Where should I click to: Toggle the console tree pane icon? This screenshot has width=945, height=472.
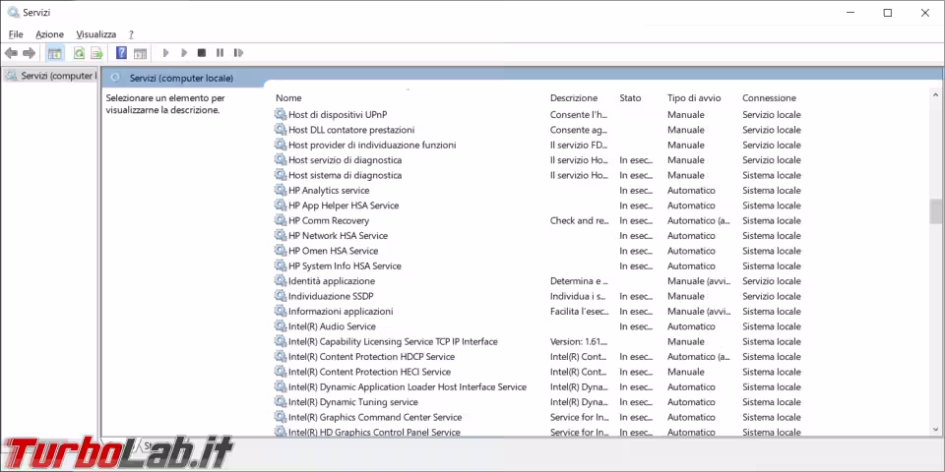55,53
